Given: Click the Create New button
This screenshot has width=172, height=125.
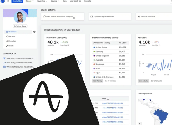Looking at the screenshot, I should click(x=17, y=1).
